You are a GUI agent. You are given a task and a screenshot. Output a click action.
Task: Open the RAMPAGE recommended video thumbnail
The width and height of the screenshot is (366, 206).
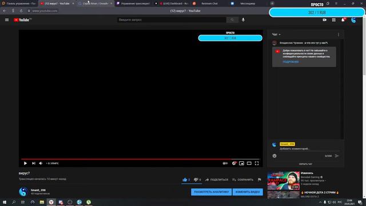pos(284,181)
